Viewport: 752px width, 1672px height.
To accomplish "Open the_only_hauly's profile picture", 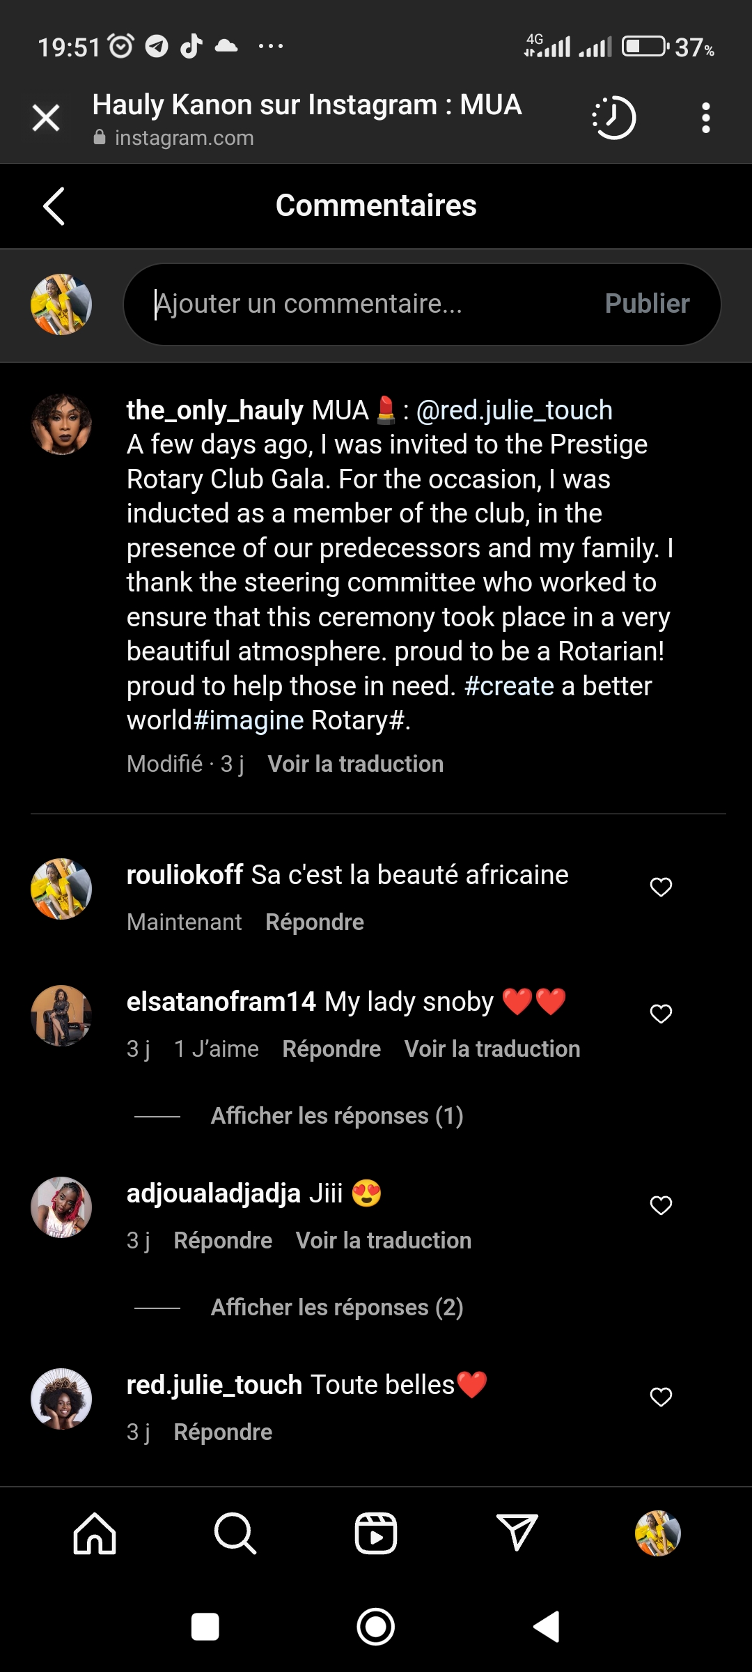I will click(61, 424).
